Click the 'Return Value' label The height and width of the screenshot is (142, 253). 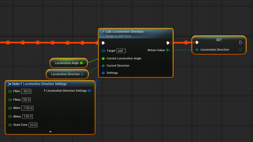[156, 50]
